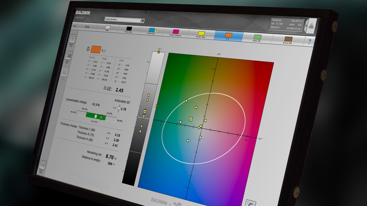Click the Distance and speed info panel
The image size is (367, 206).
tap(286, 24)
